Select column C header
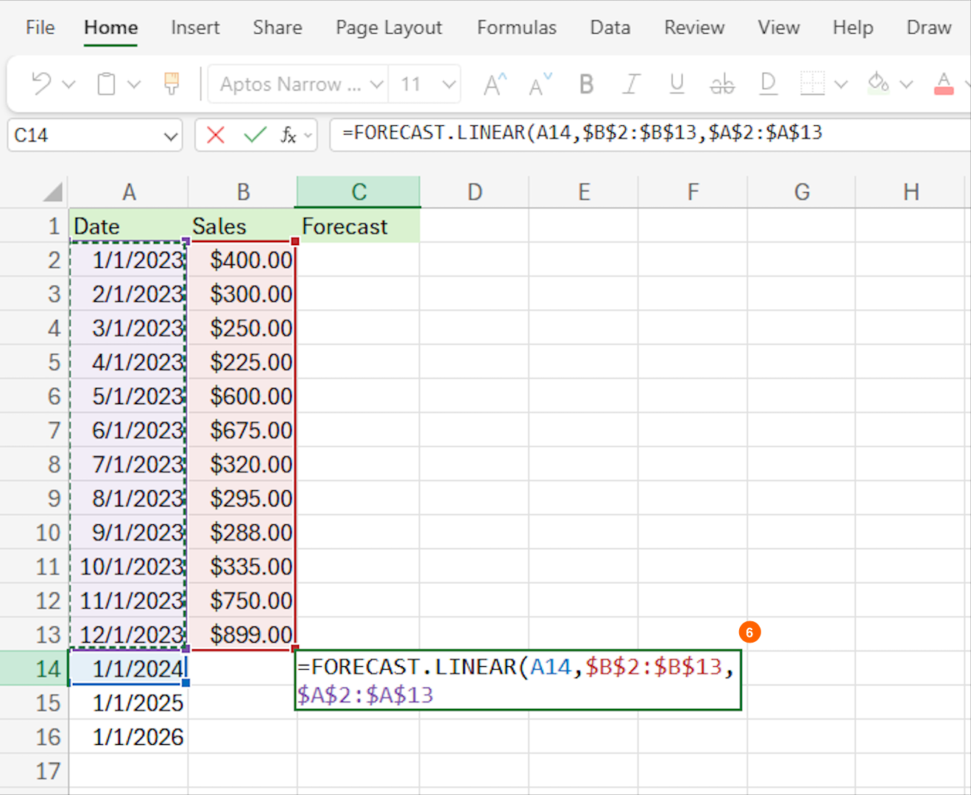Screen dimensions: 971x795 (359, 192)
